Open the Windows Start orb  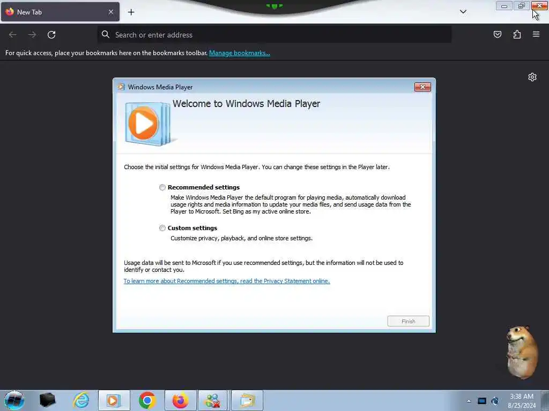pos(14,400)
